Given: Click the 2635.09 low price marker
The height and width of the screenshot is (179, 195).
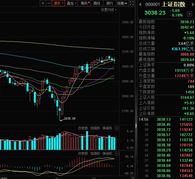Looking at the screenshot, I should click(70, 119).
